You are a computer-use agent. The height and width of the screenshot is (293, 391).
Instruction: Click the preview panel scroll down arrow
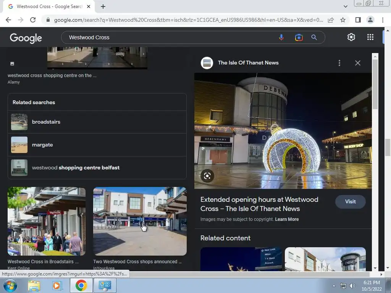[x=375, y=268]
